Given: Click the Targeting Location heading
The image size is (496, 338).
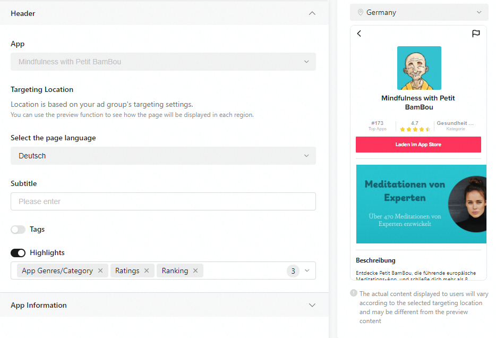Looking at the screenshot, I should pyautogui.click(x=42, y=90).
